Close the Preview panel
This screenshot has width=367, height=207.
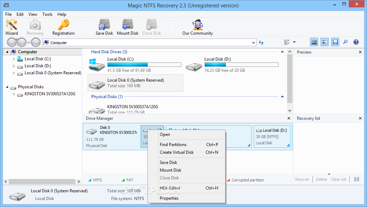point(360,52)
